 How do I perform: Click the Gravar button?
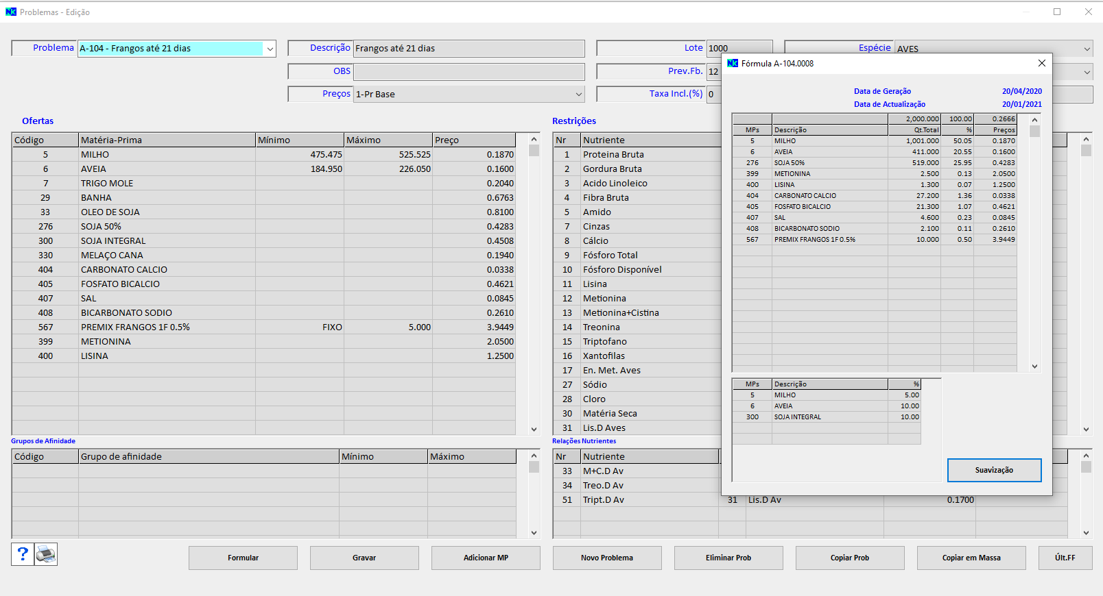point(364,558)
